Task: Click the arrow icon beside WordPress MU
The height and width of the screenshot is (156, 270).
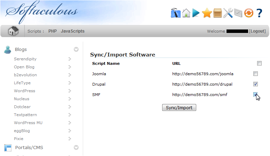Action: (70, 123)
